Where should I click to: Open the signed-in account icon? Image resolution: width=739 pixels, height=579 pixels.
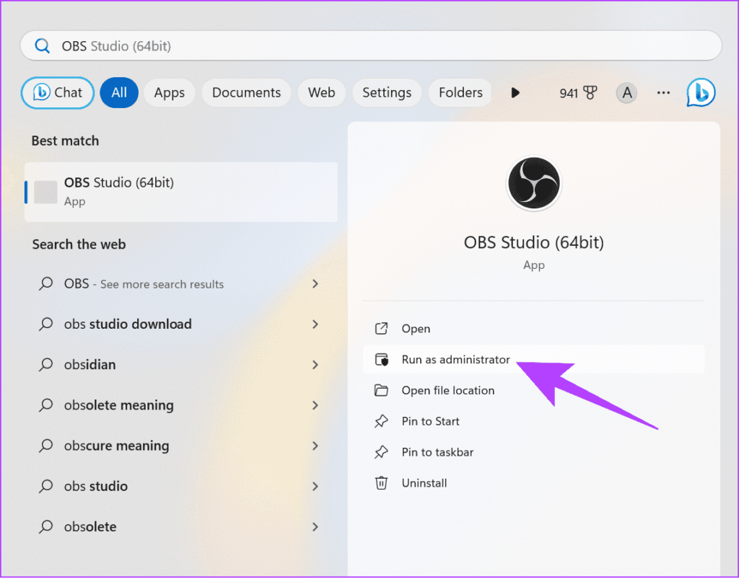click(626, 92)
